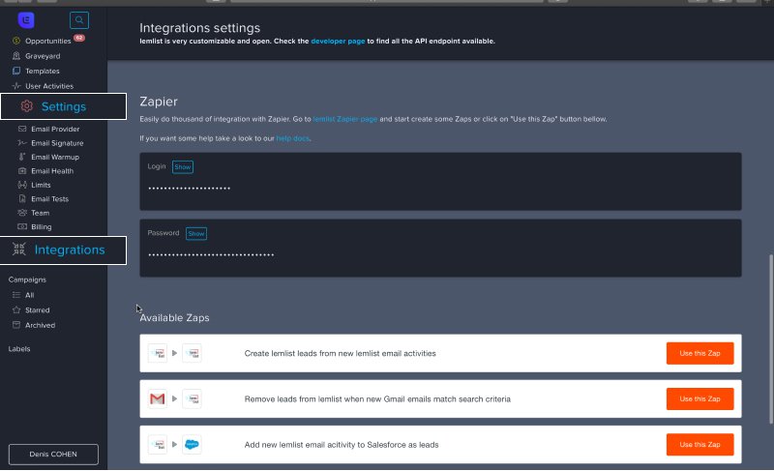Click the User Activities pulse icon

16,86
